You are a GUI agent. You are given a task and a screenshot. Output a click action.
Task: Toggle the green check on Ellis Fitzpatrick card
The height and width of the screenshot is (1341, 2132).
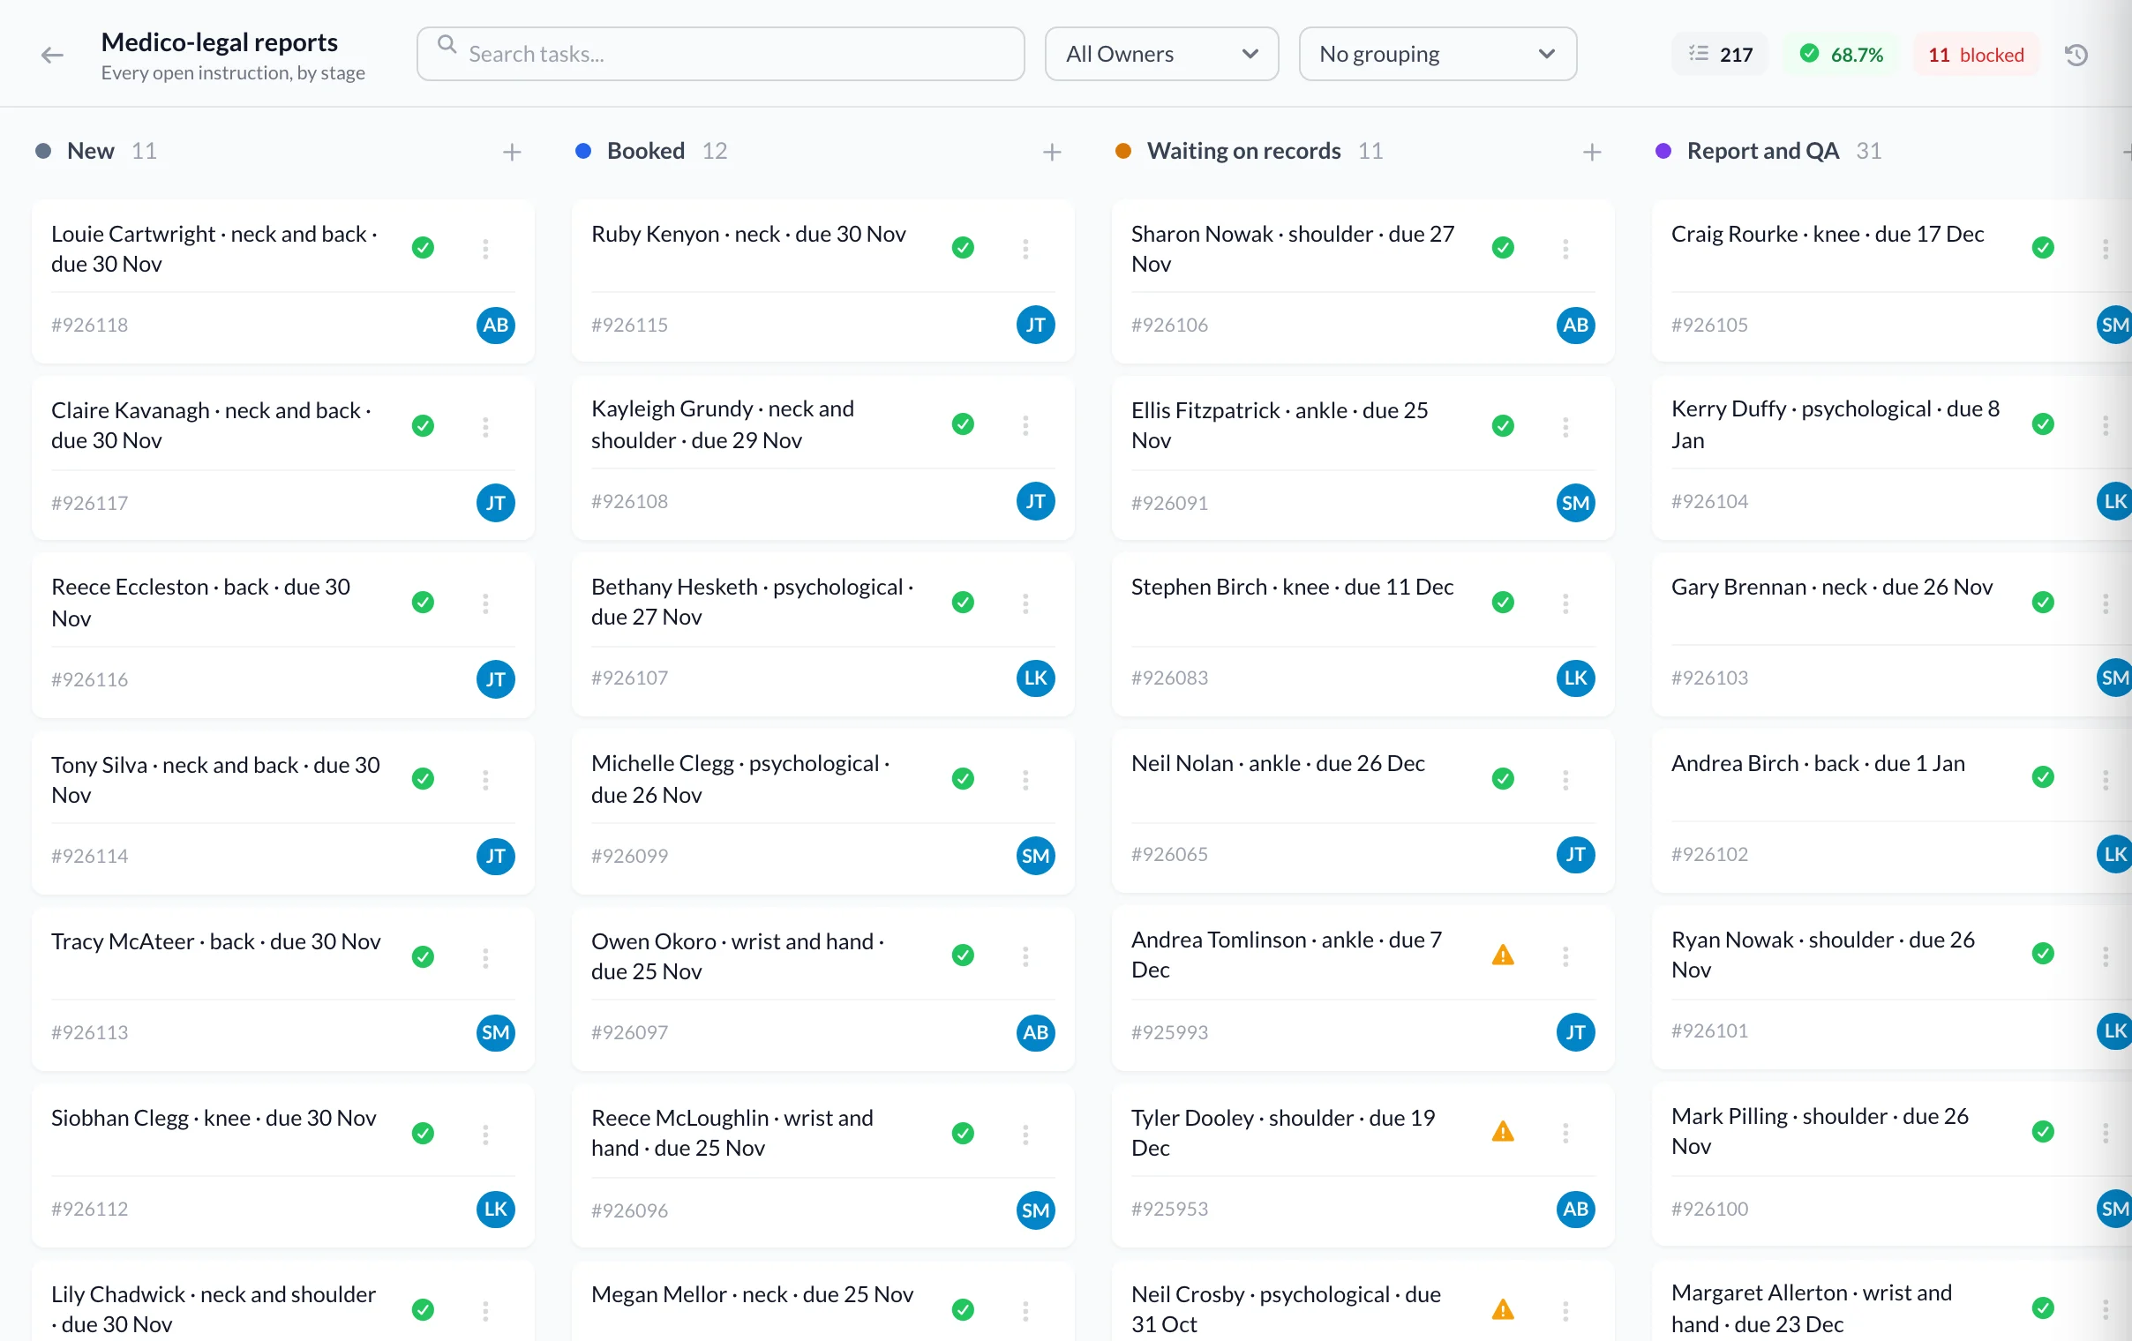point(1504,426)
